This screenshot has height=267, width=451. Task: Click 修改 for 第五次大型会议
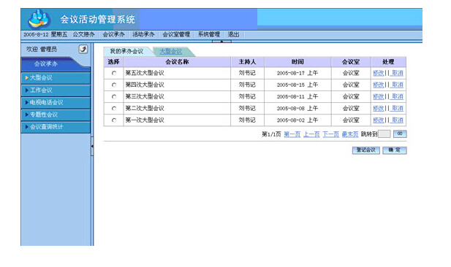click(x=379, y=73)
